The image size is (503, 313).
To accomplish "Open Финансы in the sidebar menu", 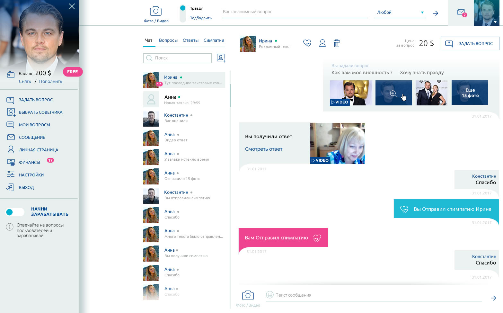I will coord(30,162).
